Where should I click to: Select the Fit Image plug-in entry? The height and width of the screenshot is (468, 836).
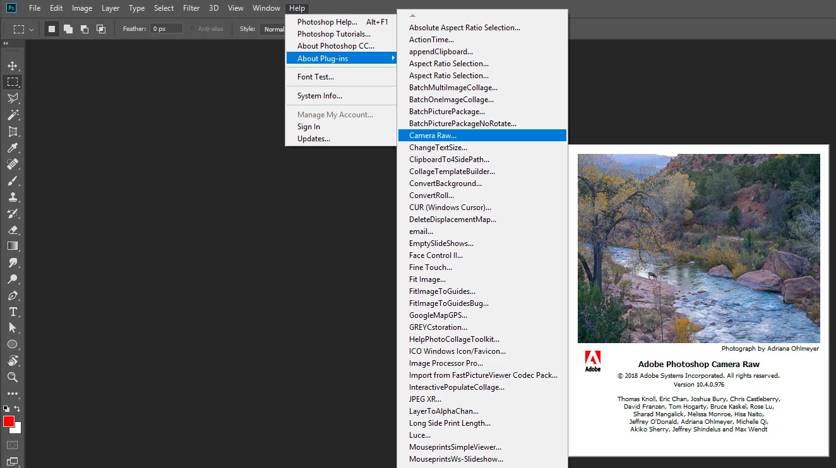point(482,279)
